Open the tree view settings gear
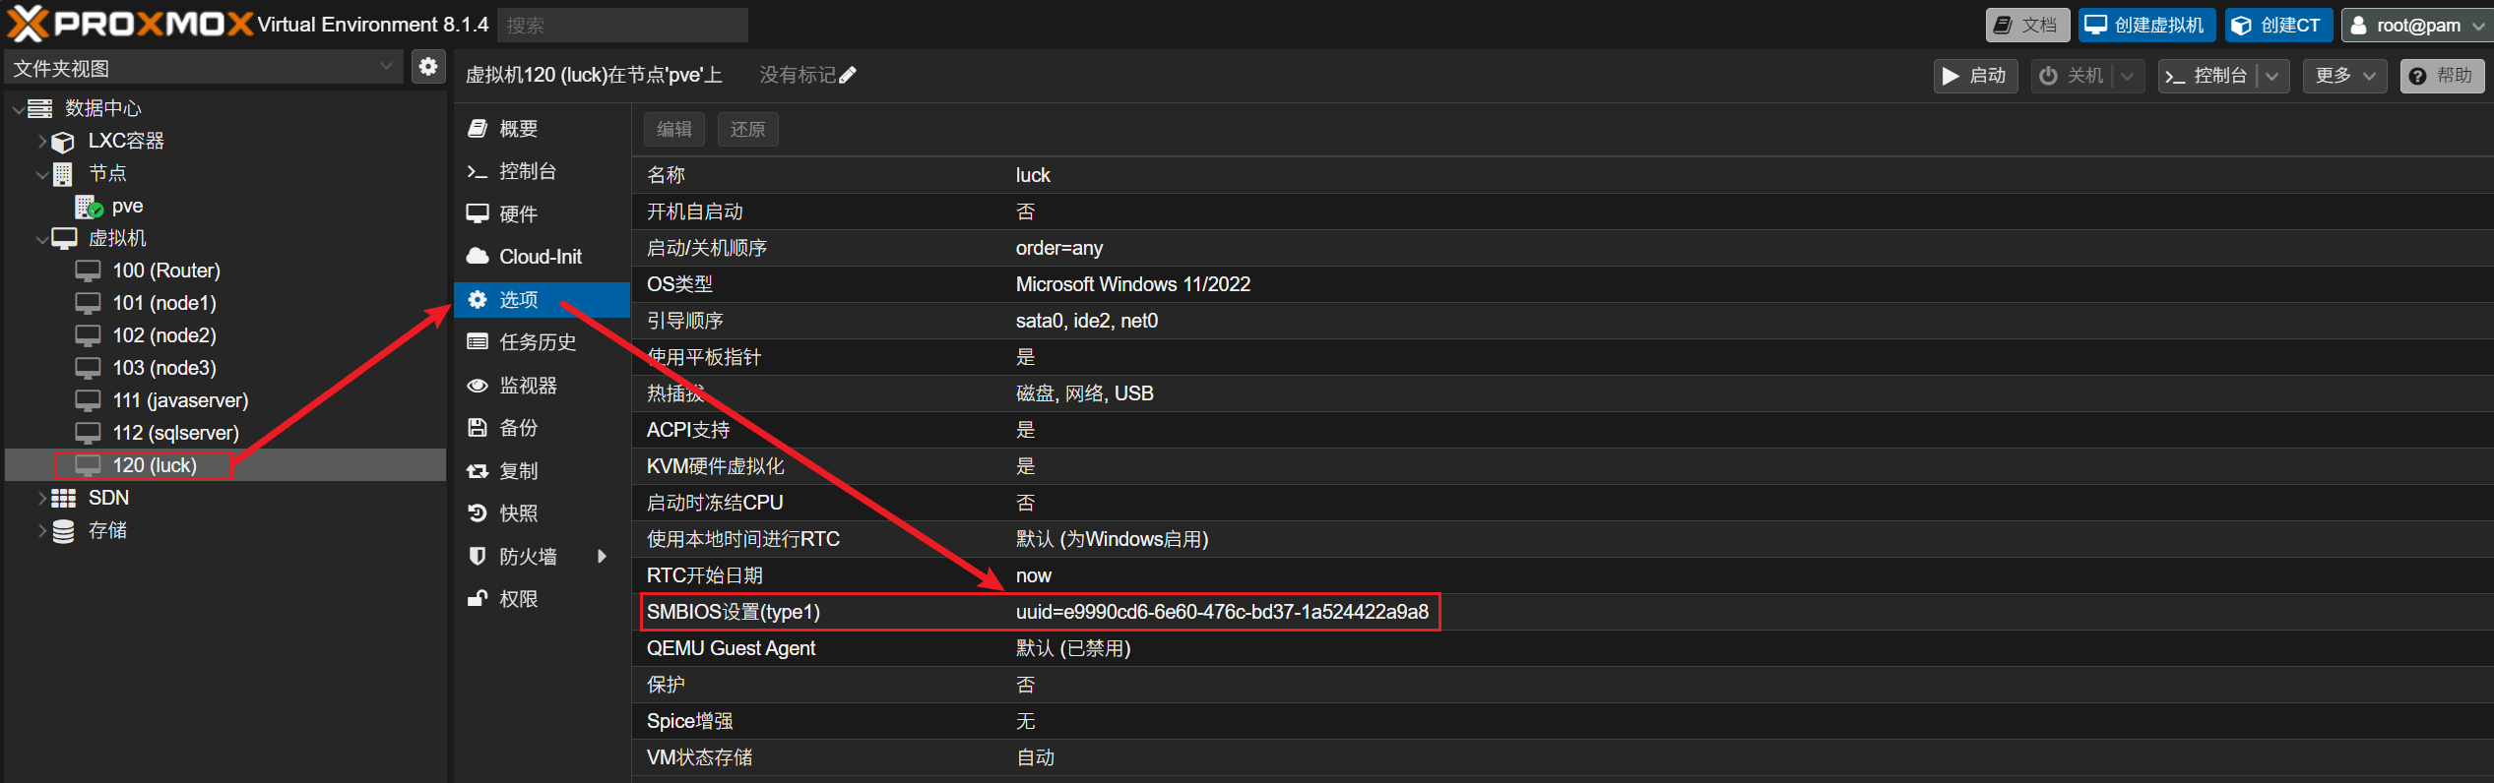Viewport: 2494px width, 783px height. pyautogui.click(x=428, y=67)
